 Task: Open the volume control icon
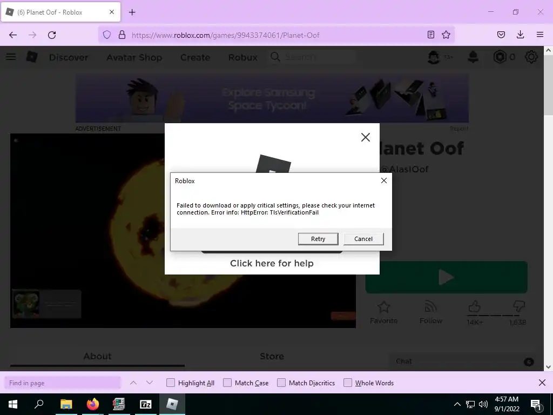483,404
